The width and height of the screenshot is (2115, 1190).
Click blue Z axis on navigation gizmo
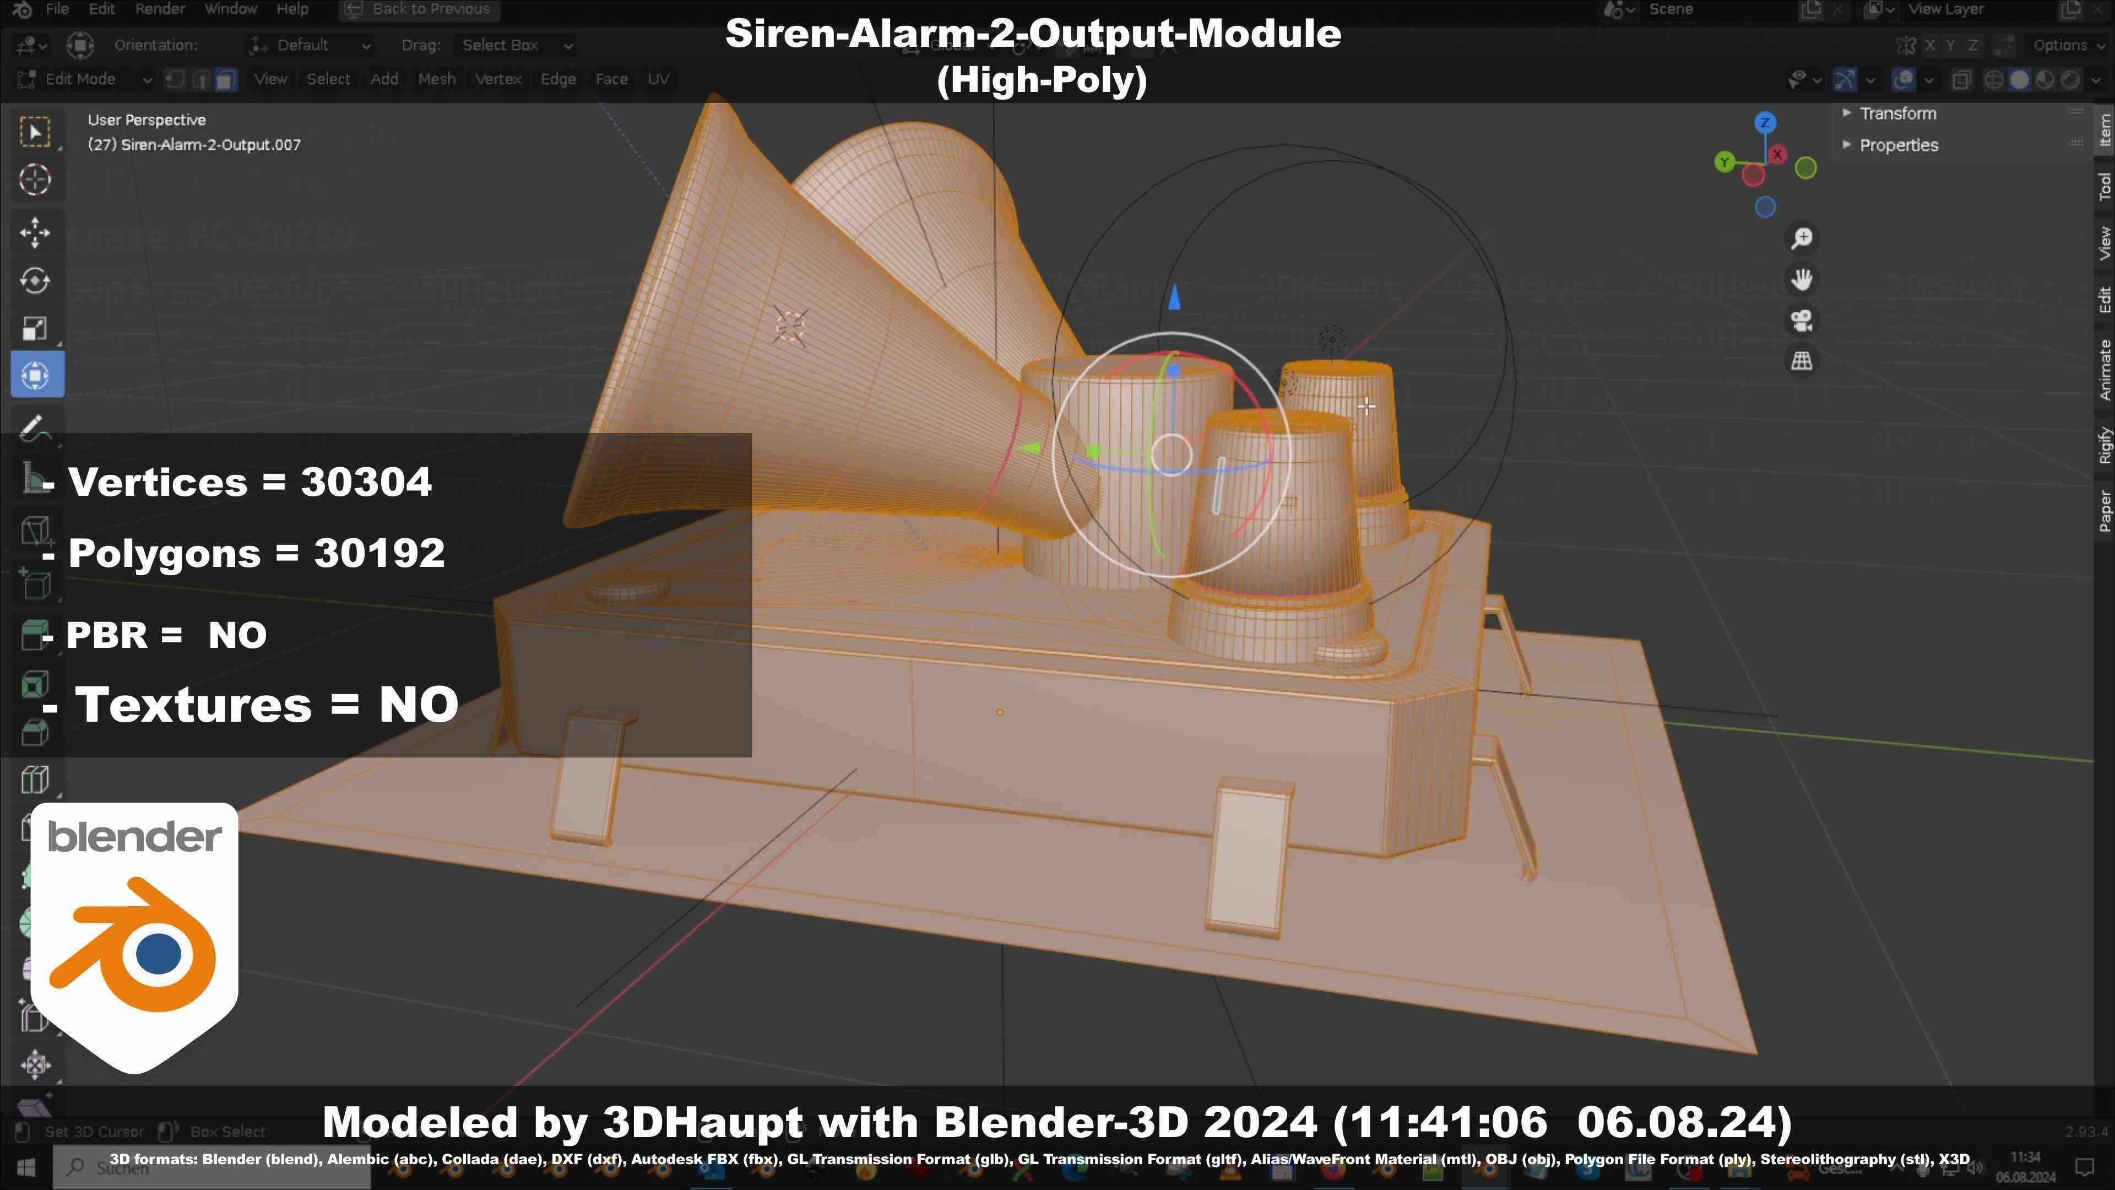tap(1765, 123)
